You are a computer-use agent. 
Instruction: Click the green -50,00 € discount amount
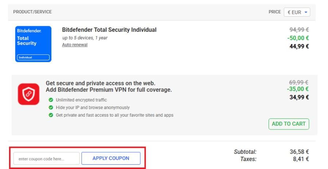click(x=299, y=38)
